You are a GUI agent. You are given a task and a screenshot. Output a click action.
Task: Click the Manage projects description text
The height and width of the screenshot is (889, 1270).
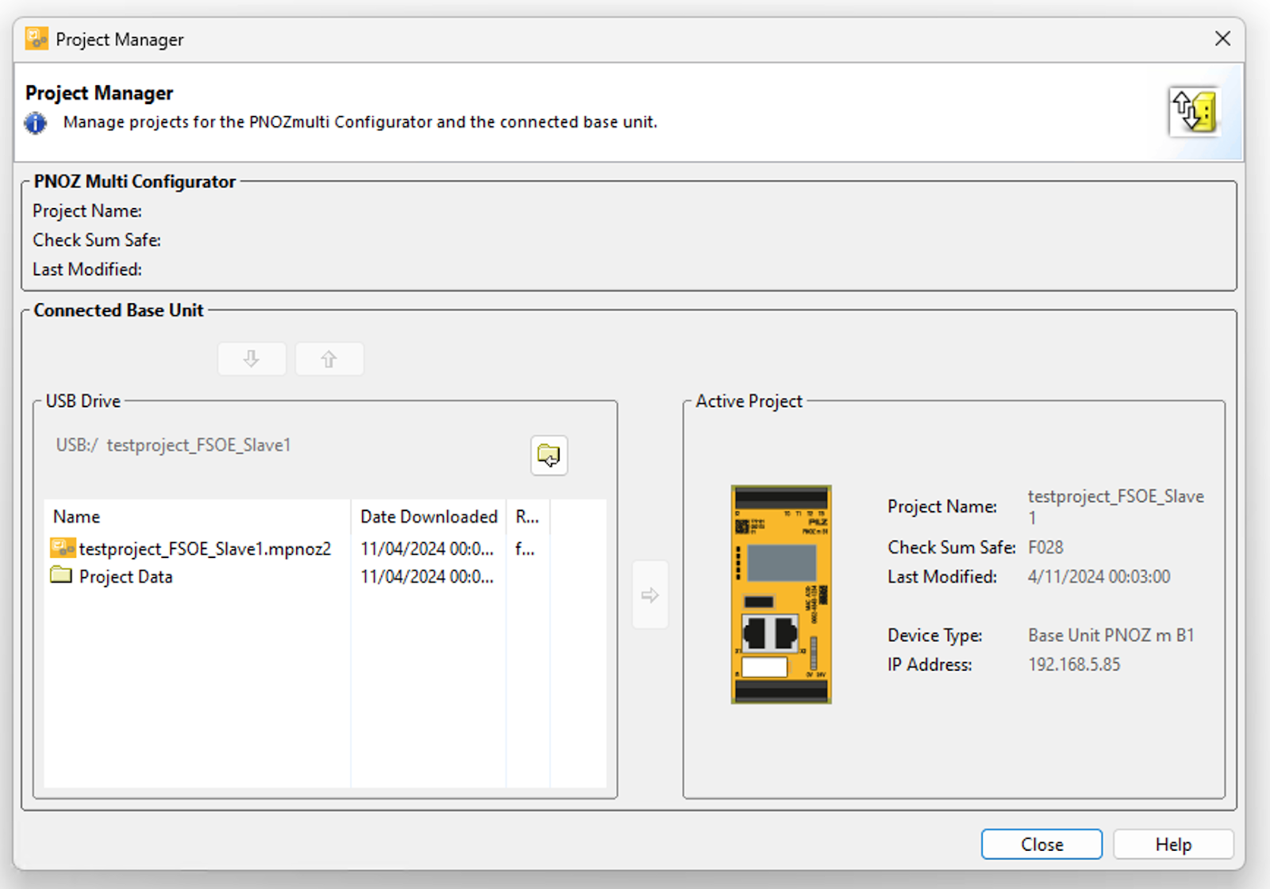click(x=360, y=122)
